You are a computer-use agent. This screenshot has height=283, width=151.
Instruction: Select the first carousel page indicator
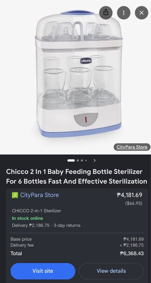tap(71, 160)
